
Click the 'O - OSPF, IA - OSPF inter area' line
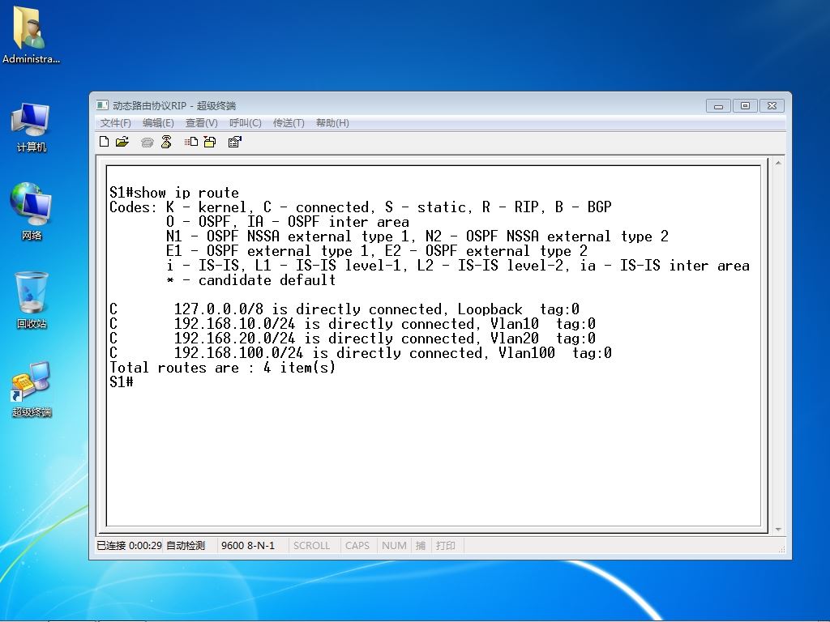pos(288,222)
